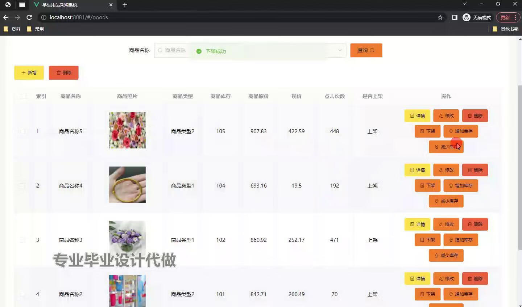Click the 点击次数 column header
The height and width of the screenshot is (307, 522).
pyautogui.click(x=334, y=96)
